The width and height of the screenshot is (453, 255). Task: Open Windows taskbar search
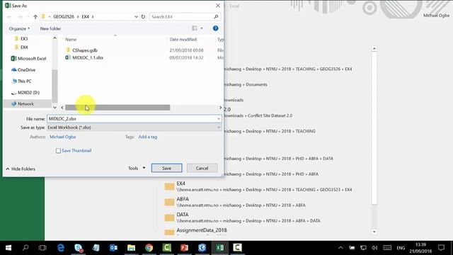(x=25, y=248)
